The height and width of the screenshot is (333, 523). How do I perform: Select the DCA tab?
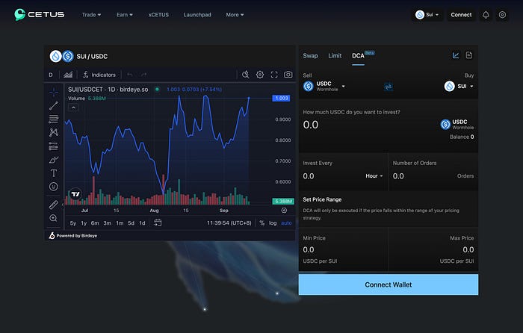pos(358,56)
